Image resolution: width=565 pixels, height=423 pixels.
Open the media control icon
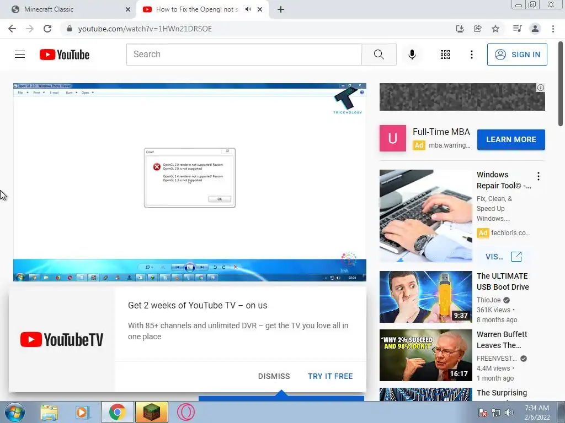pyautogui.click(x=517, y=29)
